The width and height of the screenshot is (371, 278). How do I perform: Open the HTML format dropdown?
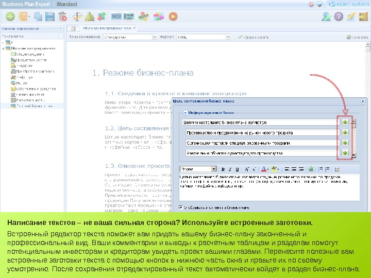coord(204,37)
